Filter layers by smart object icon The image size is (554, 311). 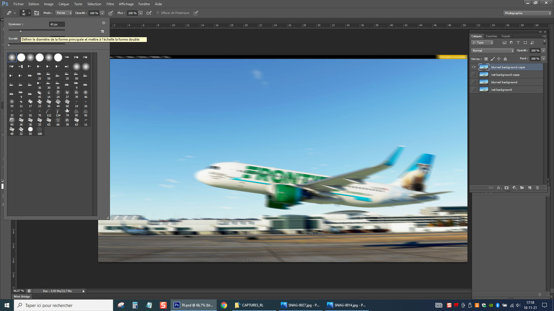532,43
